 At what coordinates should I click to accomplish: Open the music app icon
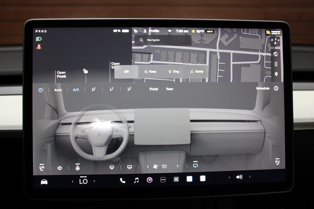pyautogui.click(x=136, y=180)
